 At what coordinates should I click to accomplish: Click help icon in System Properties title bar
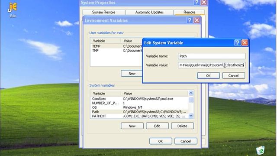(196, 3)
